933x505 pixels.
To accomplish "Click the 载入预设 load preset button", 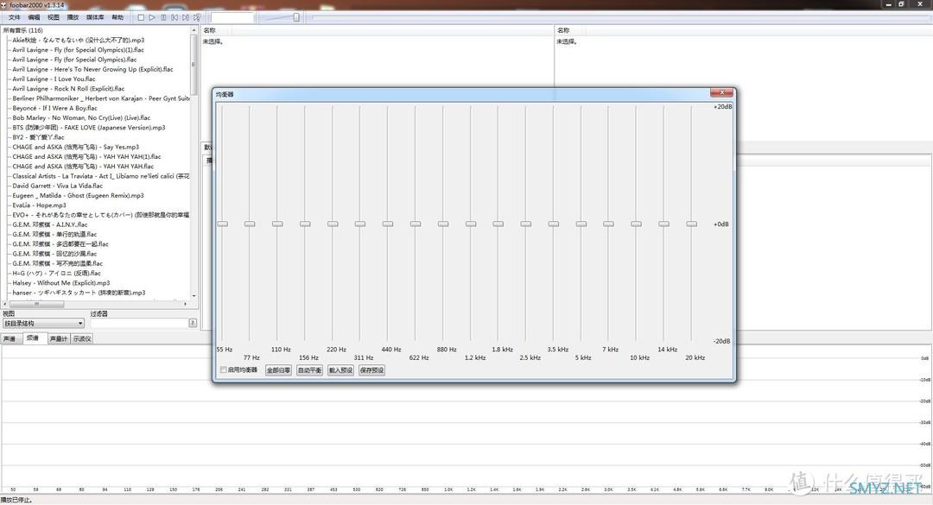I will click(340, 370).
